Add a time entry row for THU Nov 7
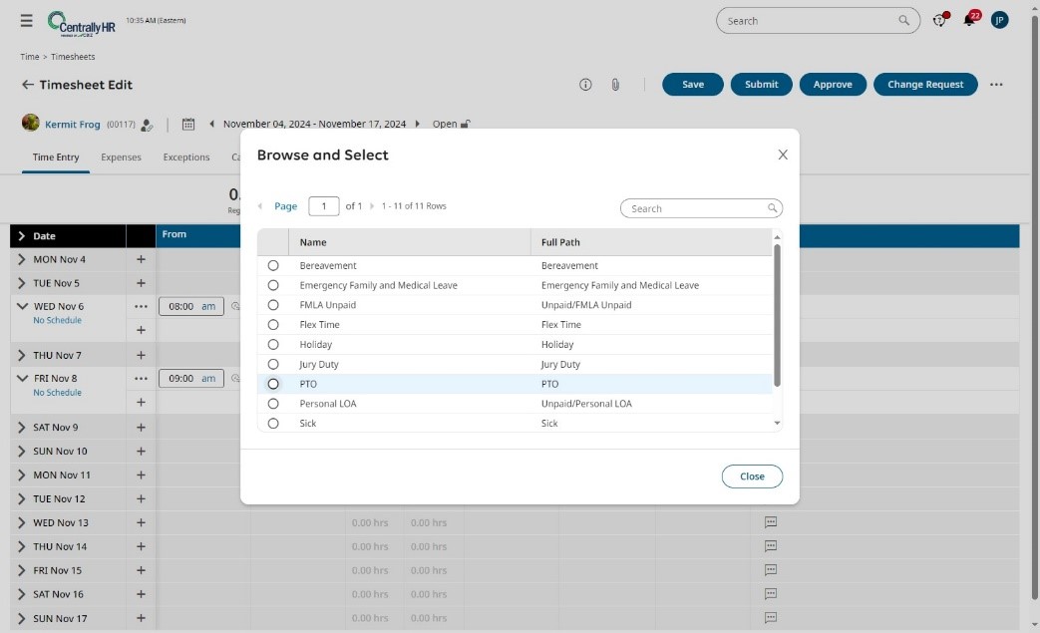The image size is (1040, 633). [141, 355]
